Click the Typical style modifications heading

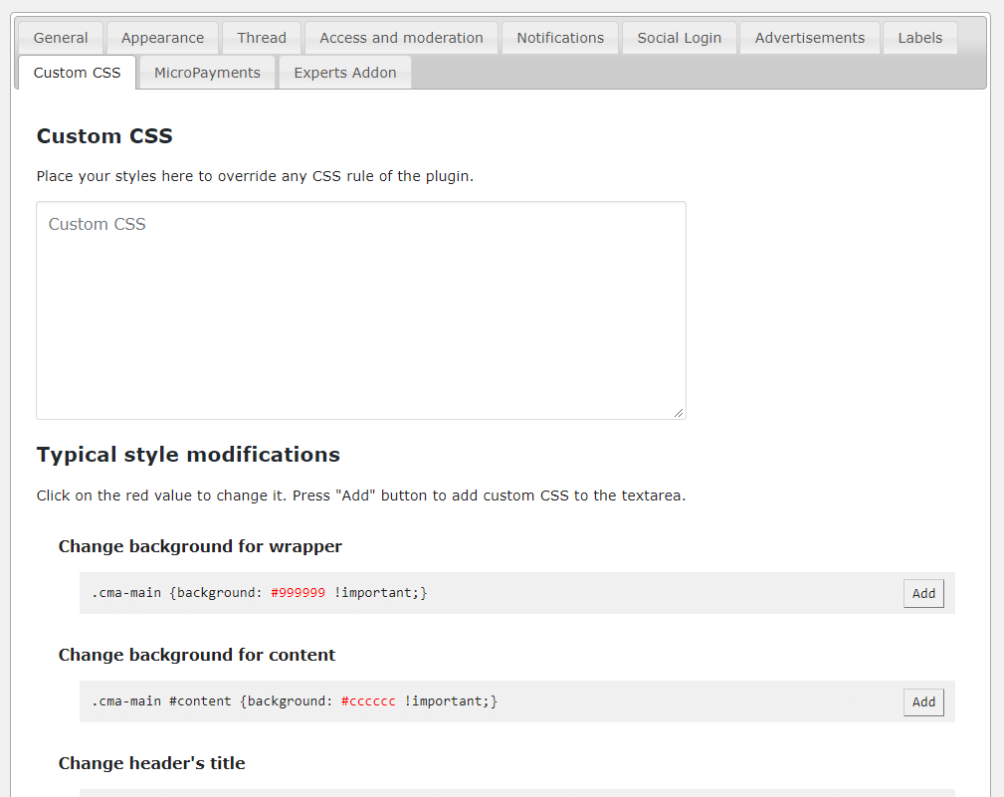click(188, 455)
